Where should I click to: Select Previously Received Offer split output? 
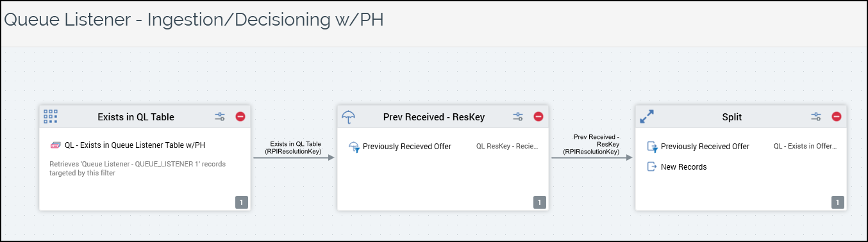point(705,147)
